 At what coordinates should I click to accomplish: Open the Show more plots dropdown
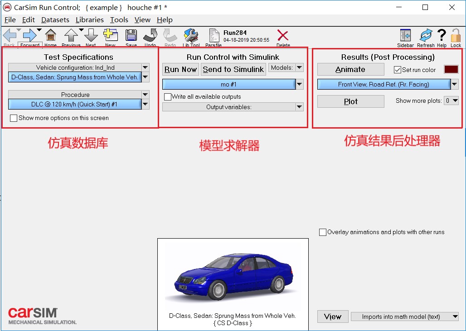pyautogui.click(x=451, y=101)
